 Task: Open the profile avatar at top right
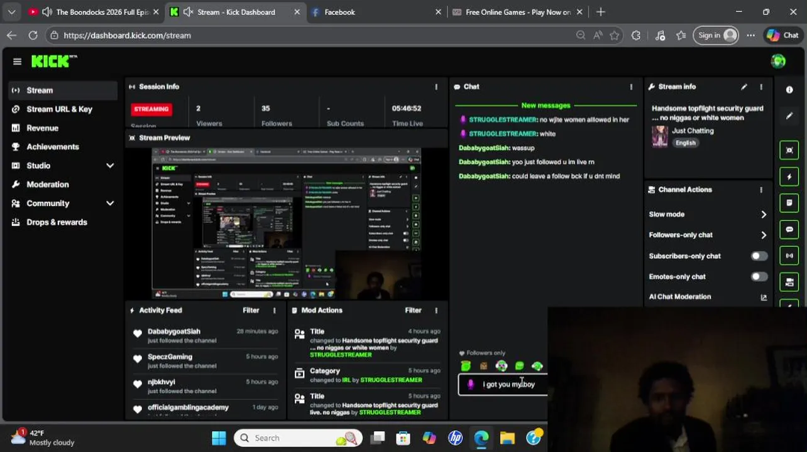click(x=778, y=61)
